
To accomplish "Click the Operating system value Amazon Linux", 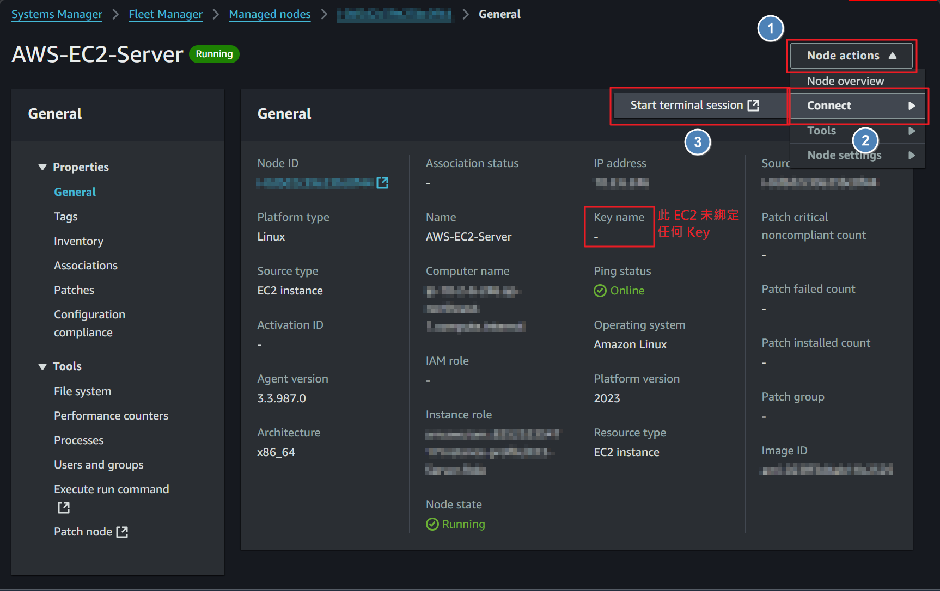I will click(x=630, y=344).
